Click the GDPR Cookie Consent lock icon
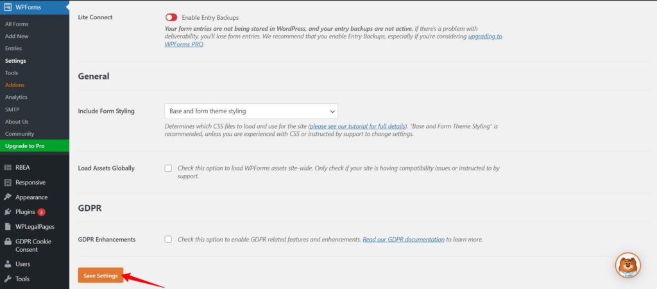657x289 pixels. point(8,242)
